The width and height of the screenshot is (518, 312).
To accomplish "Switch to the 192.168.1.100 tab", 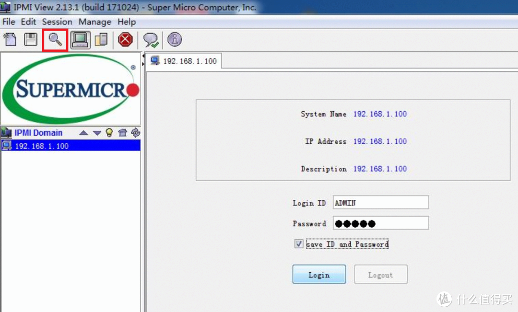I will point(184,61).
